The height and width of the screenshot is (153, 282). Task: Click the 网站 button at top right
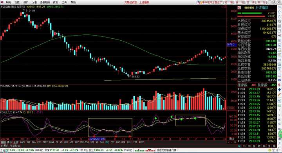(261, 2)
